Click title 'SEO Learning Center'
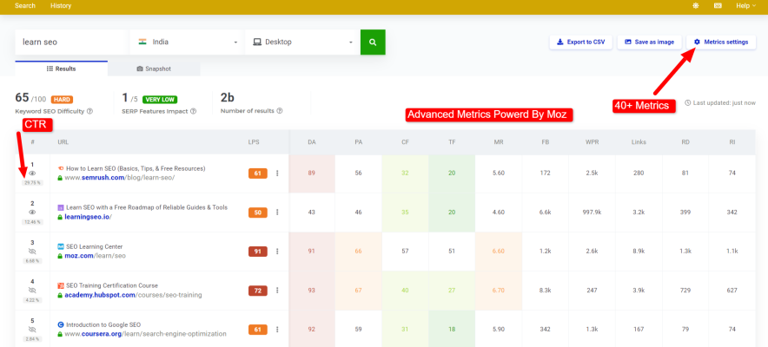Viewport: 768px width, 347px height. point(95,247)
